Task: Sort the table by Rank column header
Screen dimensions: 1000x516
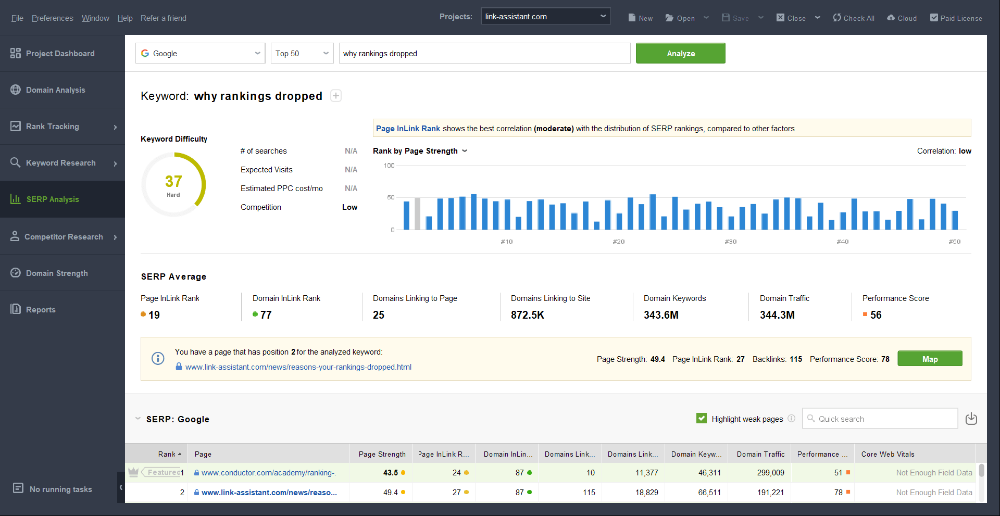Action: pos(167,454)
